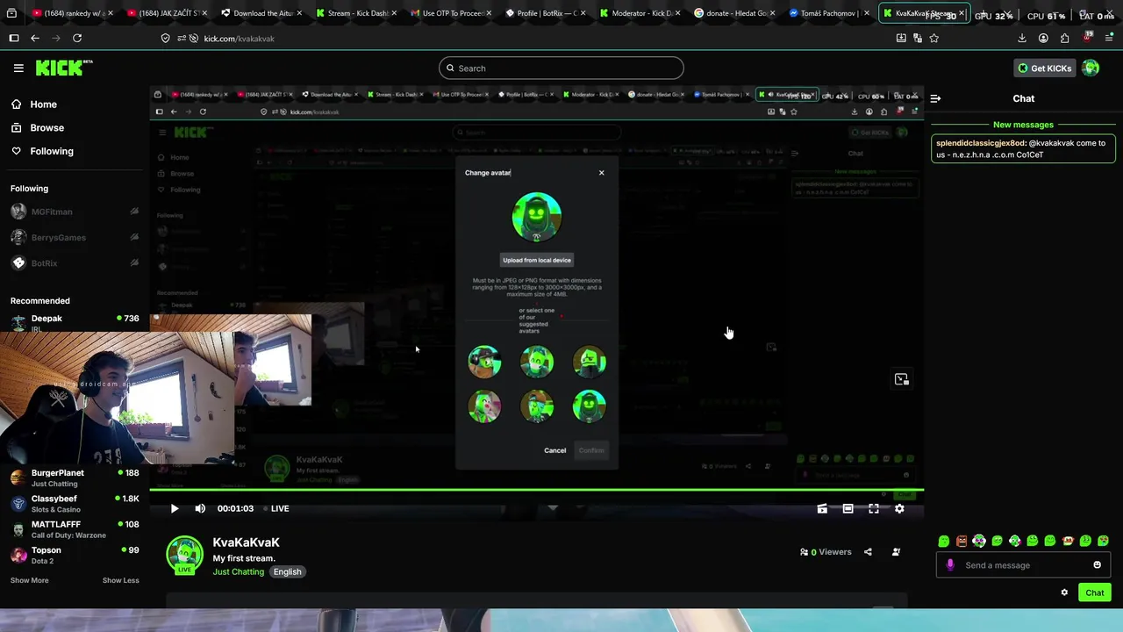
Task: Open the profile avatar menu at top right
Action: (x=1091, y=68)
